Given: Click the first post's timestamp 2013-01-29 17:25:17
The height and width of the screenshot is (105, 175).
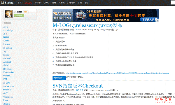Looking at the screenshot, I should click(98, 30).
